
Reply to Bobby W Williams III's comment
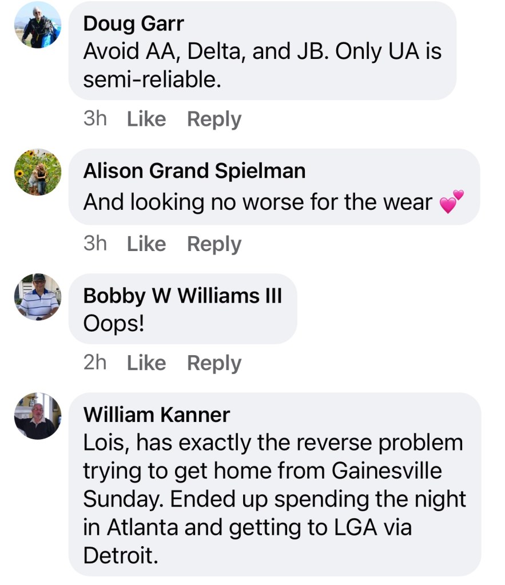coord(214,363)
